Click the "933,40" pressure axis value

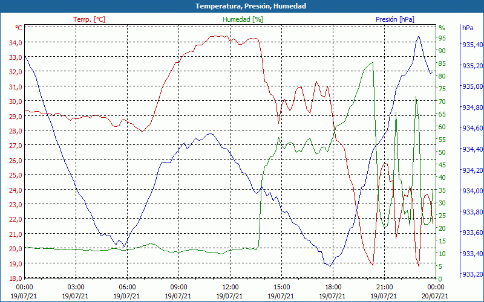click(x=473, y=254)
